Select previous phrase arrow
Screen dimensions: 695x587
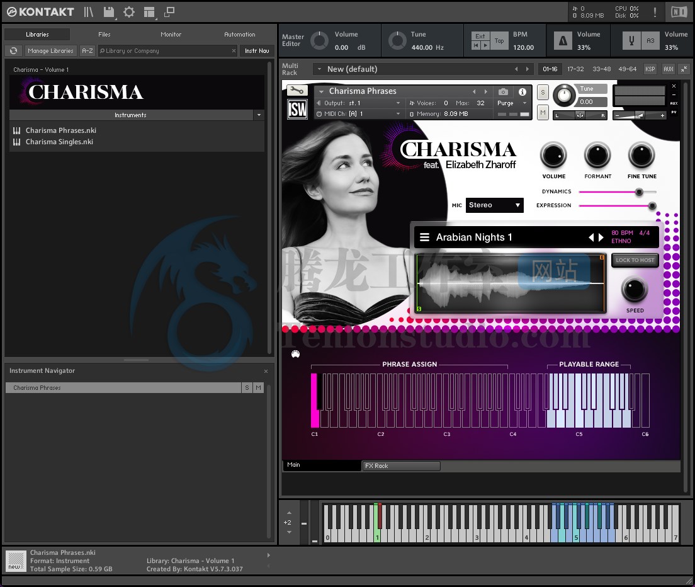(591, 237)
